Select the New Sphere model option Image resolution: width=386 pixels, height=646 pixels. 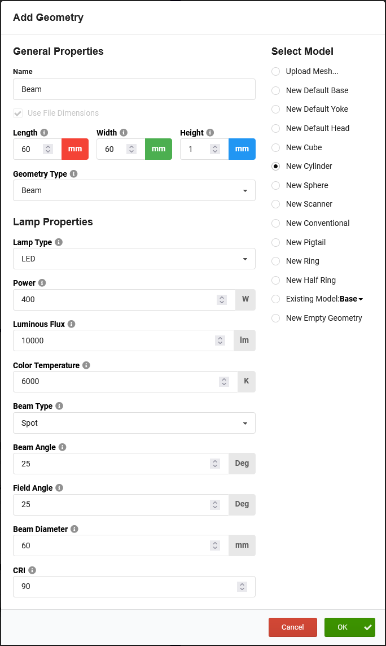pyautogui.click(x=275, y=185)
